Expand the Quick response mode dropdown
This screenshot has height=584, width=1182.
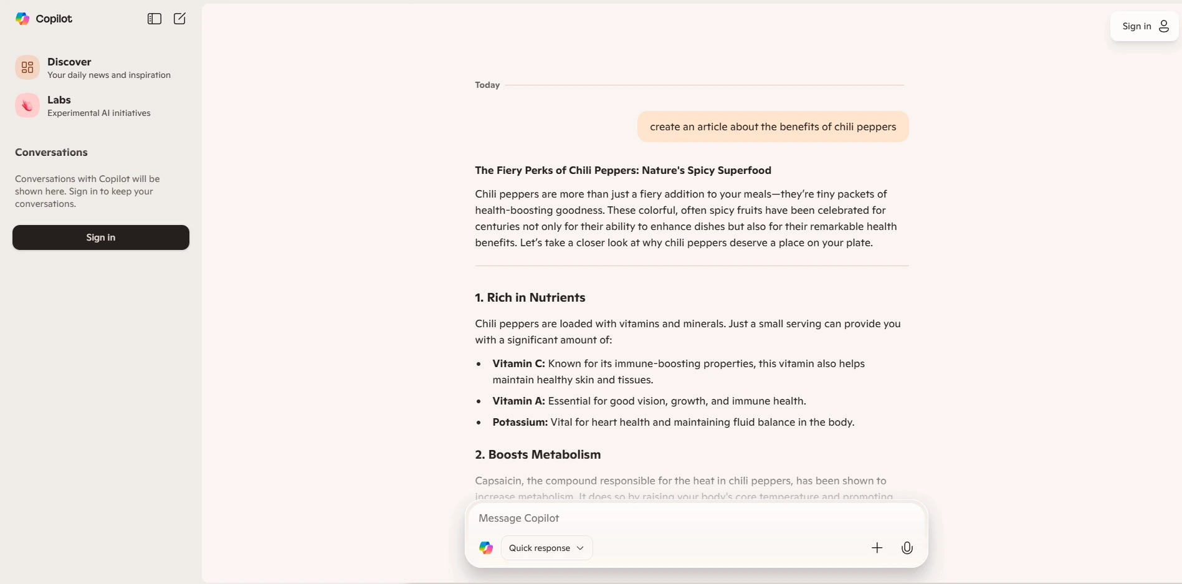546,548
